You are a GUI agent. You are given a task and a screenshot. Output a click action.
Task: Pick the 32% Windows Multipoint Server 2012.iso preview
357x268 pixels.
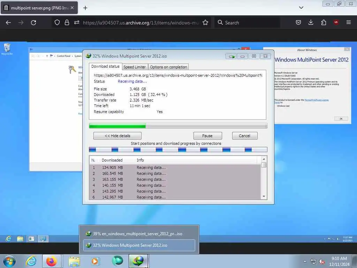tap(139, 245)
